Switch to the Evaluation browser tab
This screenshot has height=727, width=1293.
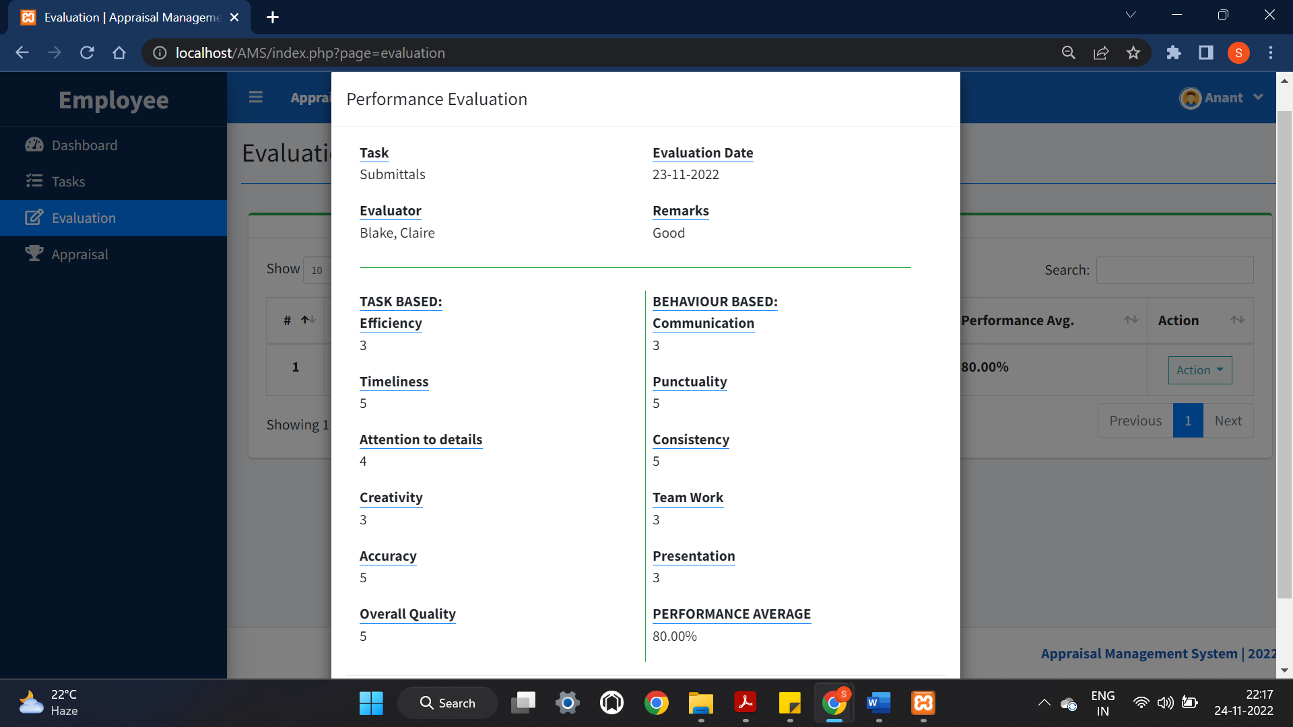click(121, 18)
